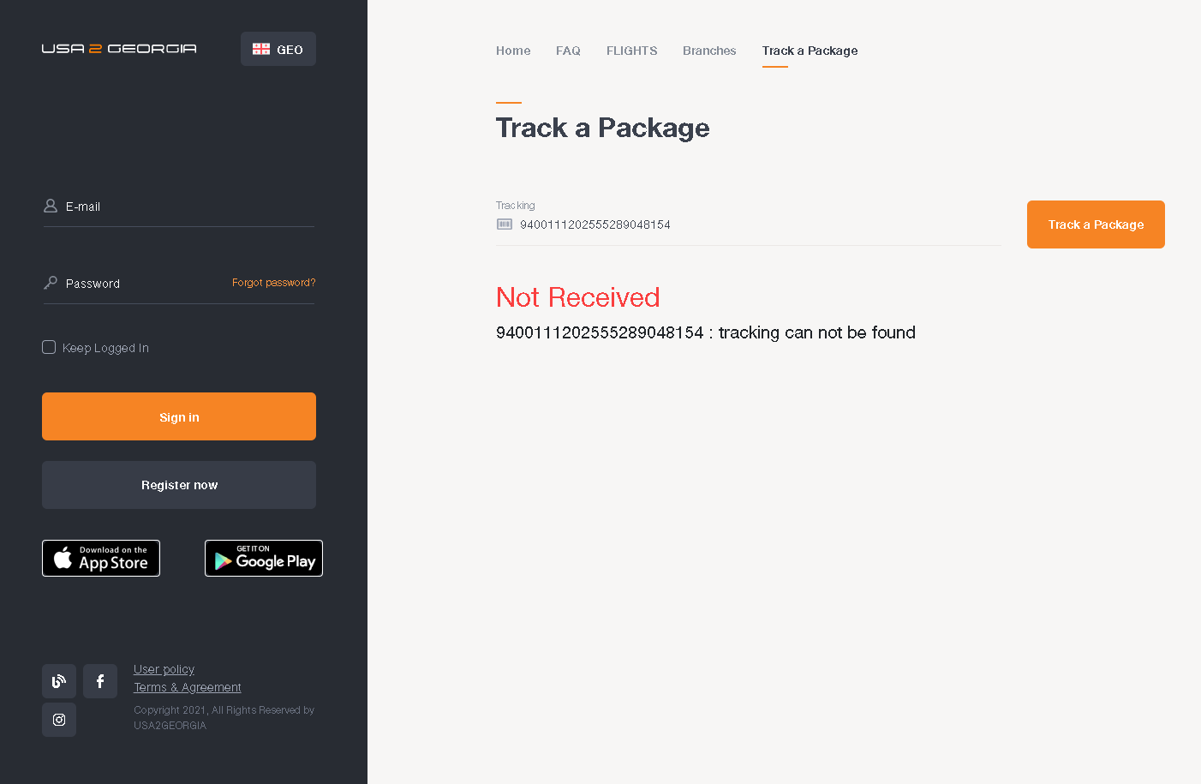
Task: Click the orange Track a Package button
Action: pos(1096,224)
